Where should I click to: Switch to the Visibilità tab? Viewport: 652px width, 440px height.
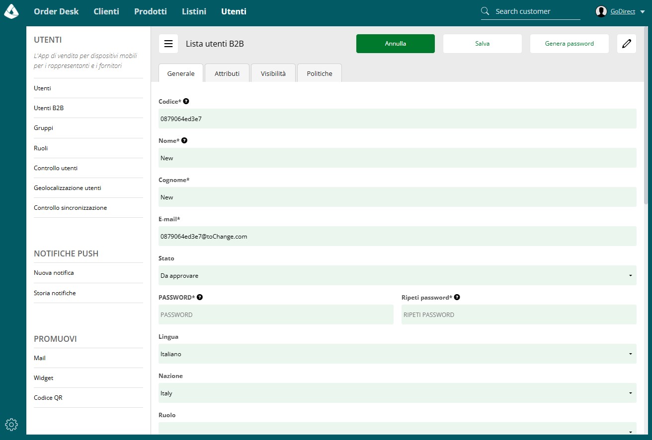[273, 73]
